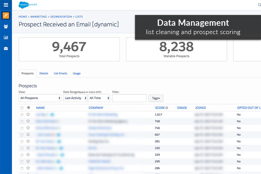
Task: Switch to the List Emails tab
Action: click(x=61, y=73)
